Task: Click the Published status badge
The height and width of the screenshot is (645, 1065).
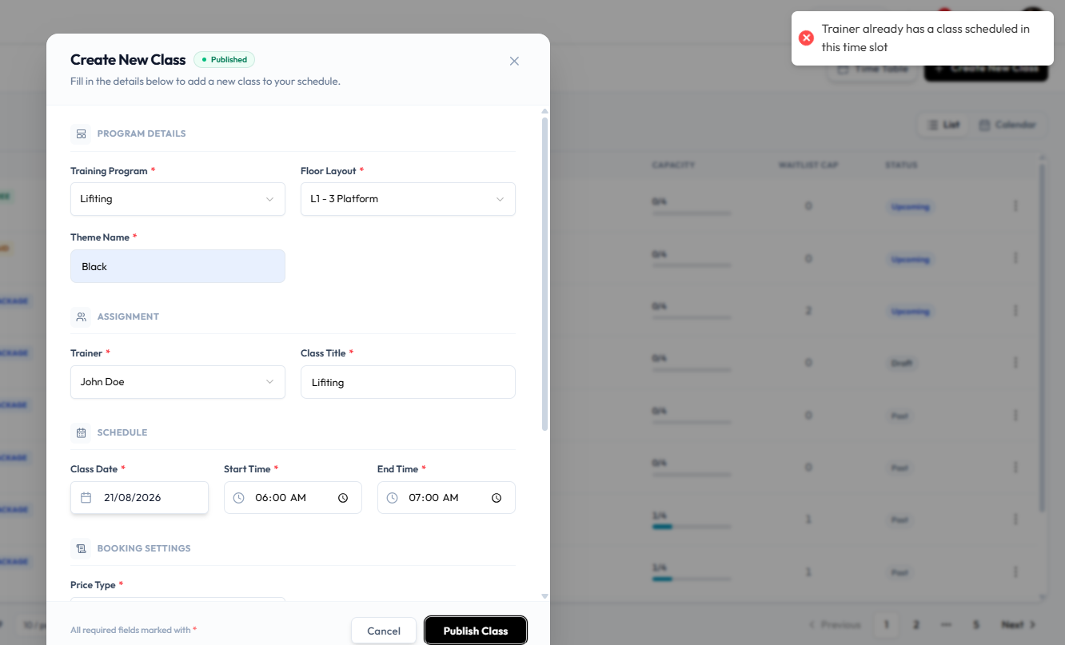Action: click(224, 59)
